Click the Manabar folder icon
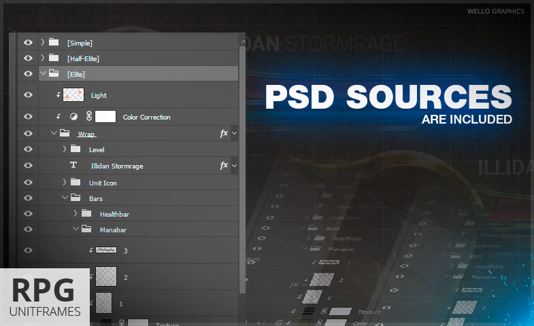Viewport: 534px width, 326px height. tap(86, 229)
